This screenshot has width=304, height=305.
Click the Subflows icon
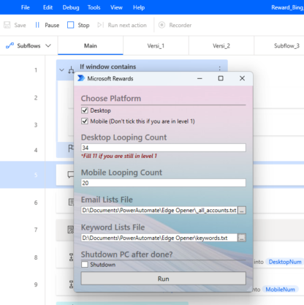click(x=9, y=45)
